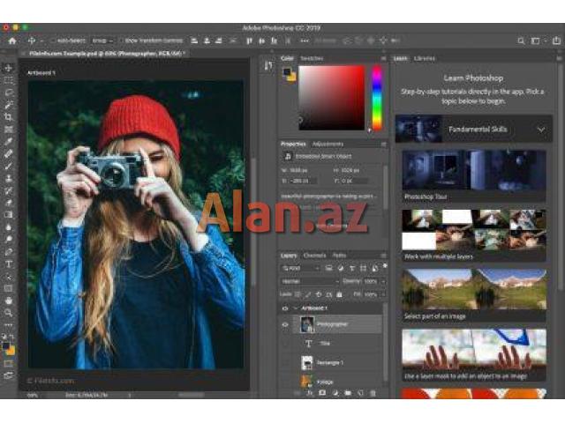Select the Type tool in the toolbar
The height and width of the screenshot is (423, 565).
[x=9, y=263]
